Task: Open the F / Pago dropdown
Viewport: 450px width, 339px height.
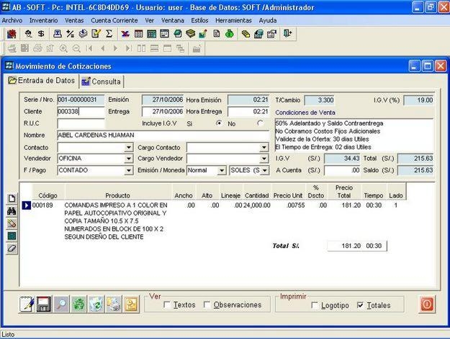Action: point(129,170)
